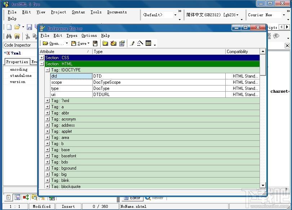
Task: Click the notepad icon in bottom panel tabs
Action: coord(8,197)
